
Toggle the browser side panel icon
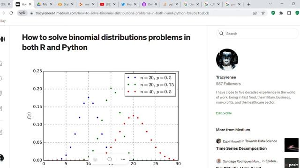(x=289, y=13)
